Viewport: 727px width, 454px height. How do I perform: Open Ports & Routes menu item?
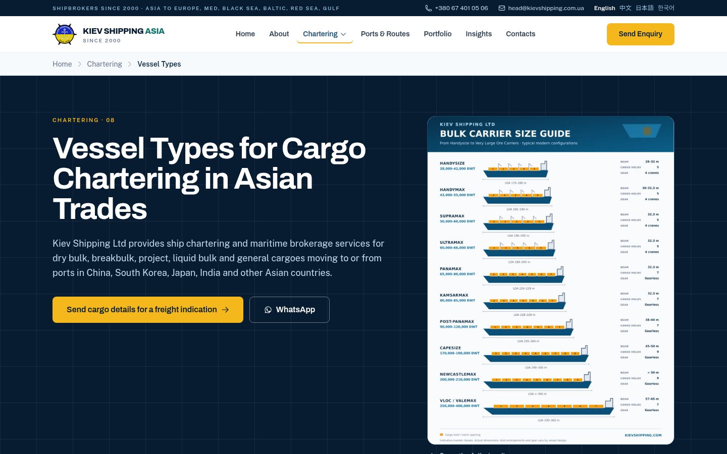(385, 34)
